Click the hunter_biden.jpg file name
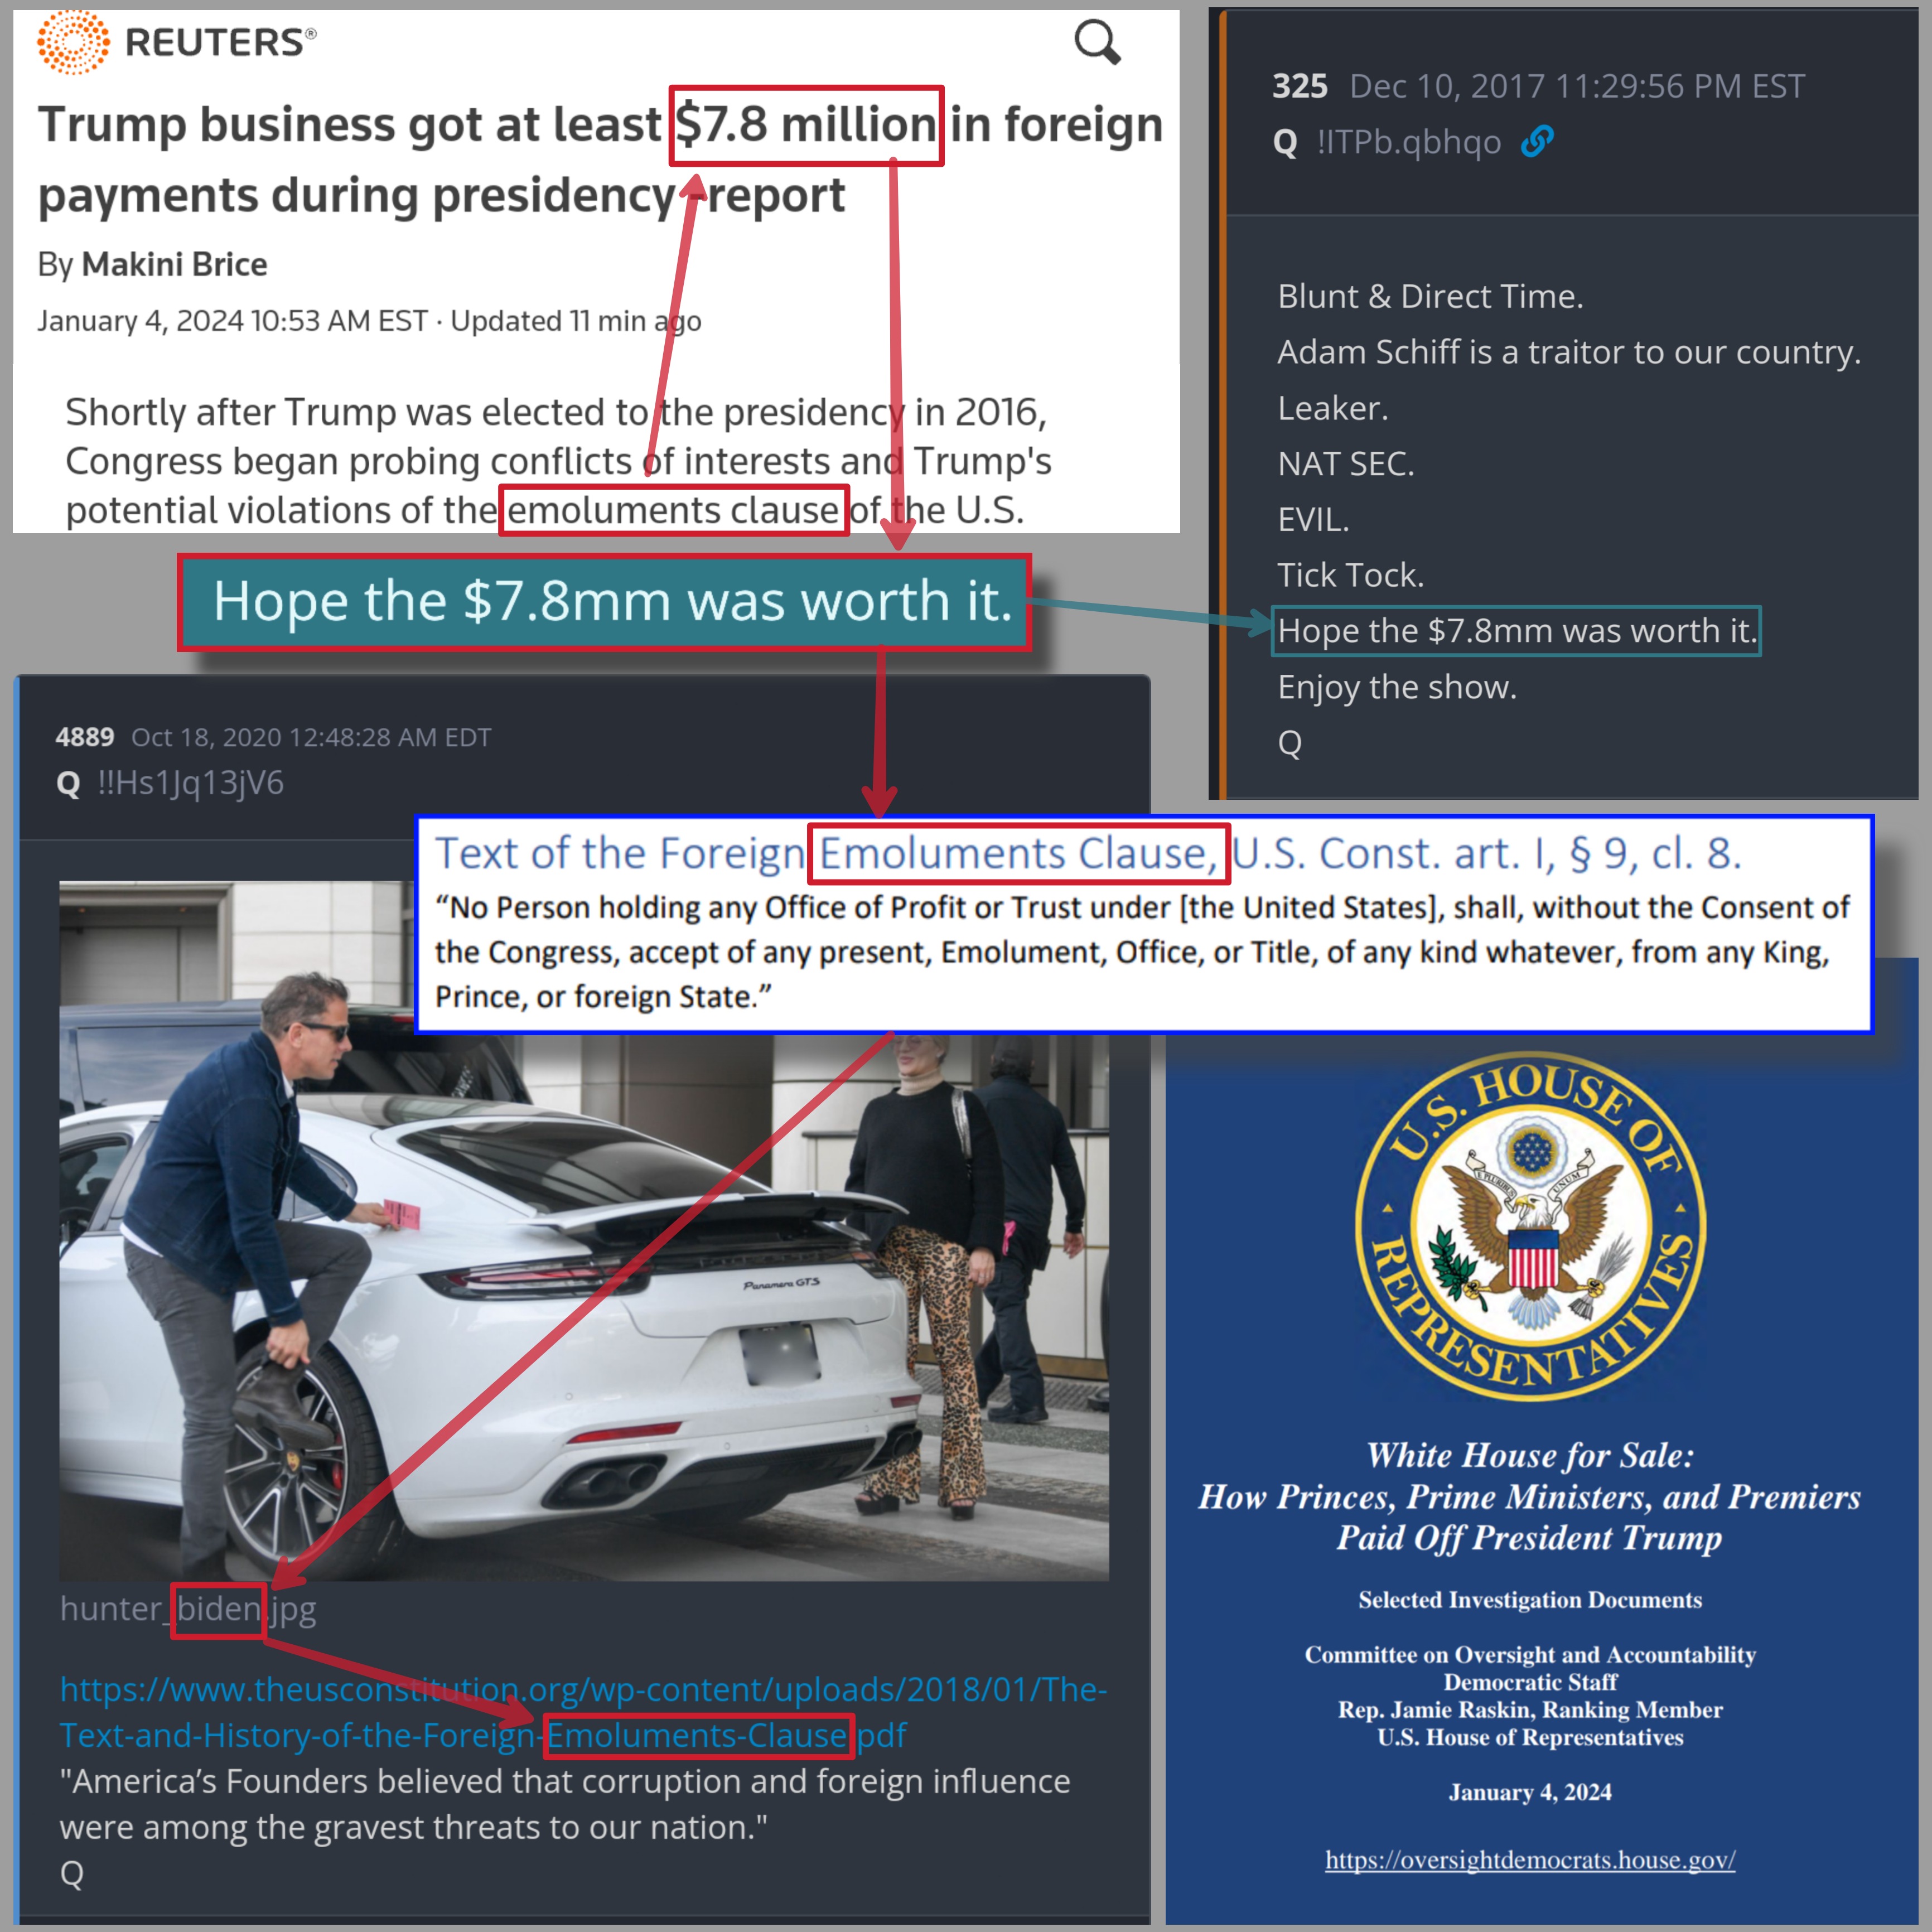Image resolution: width=1932 pixels, height=1932 pixels. [188, 1609]
